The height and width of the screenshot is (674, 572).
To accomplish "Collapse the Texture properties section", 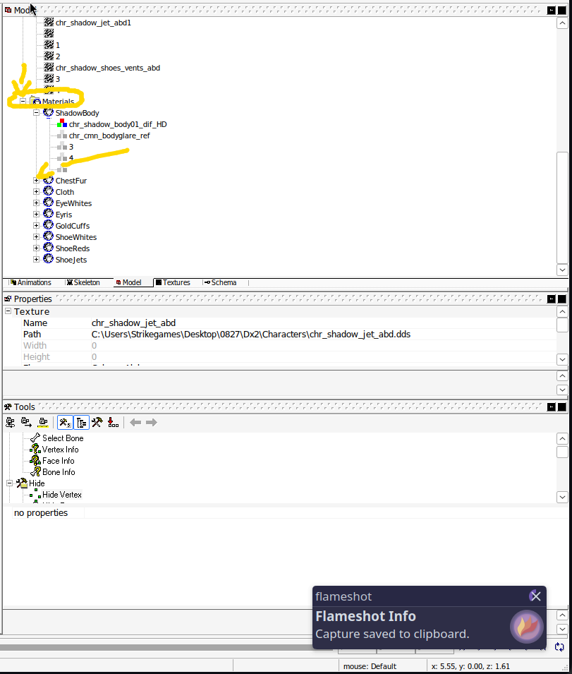I will click(x=8, y=311).
